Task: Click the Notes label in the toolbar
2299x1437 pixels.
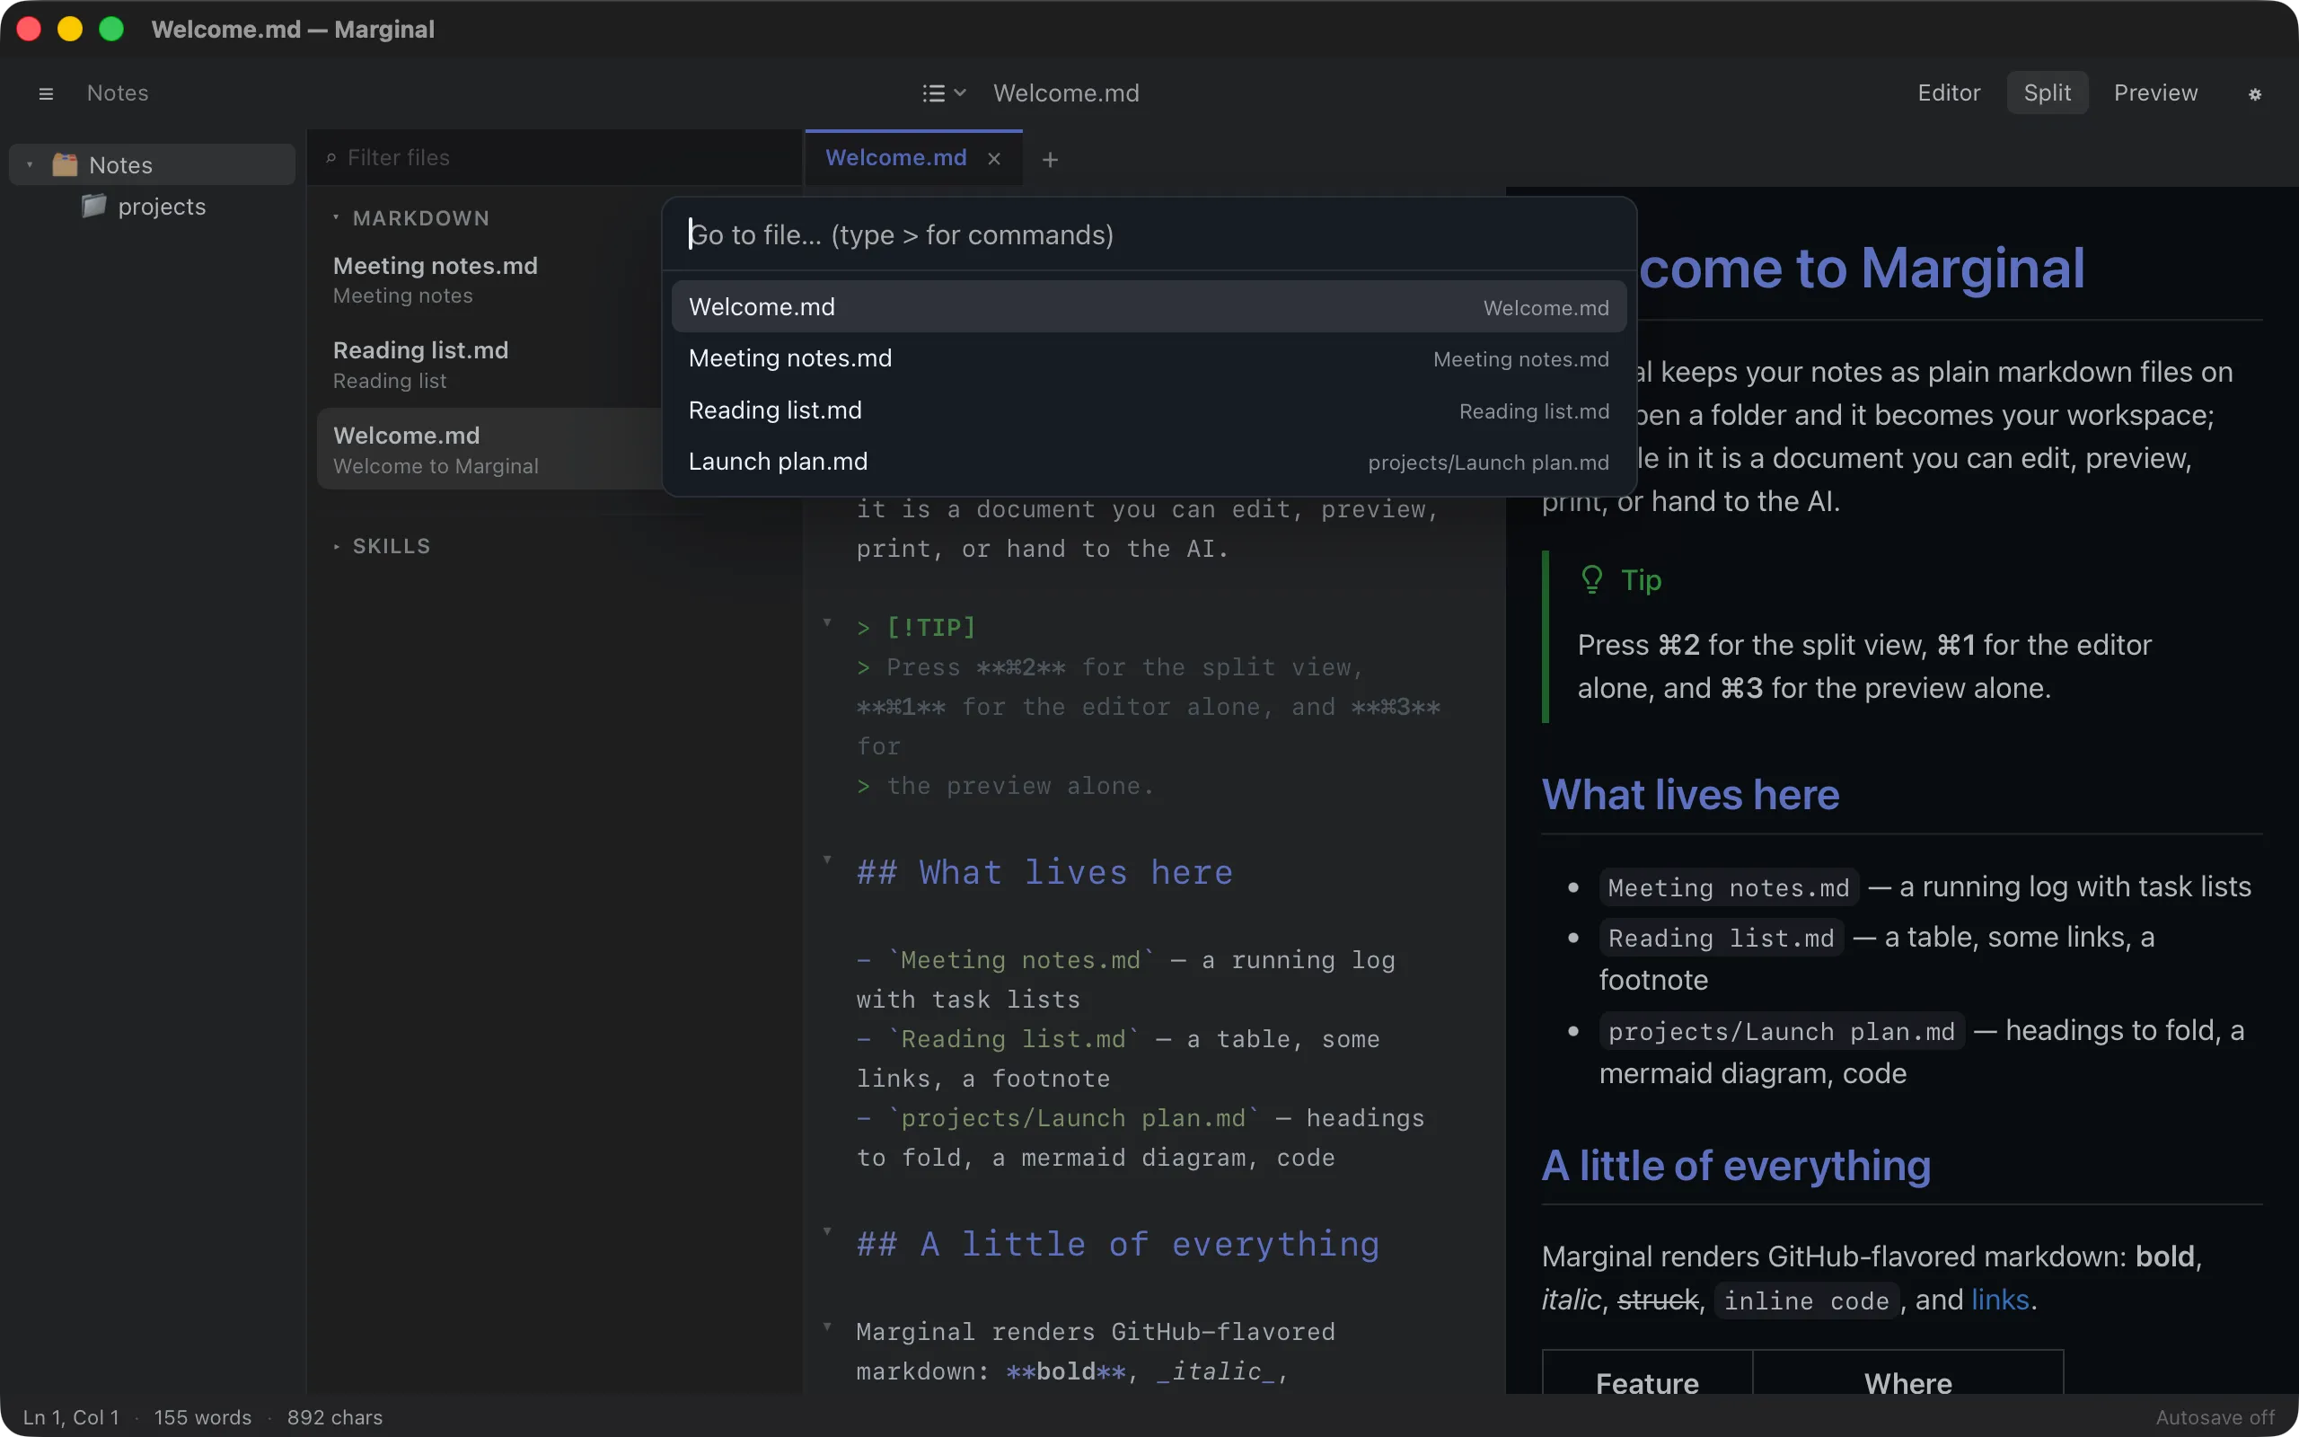Action: point(118,93)
